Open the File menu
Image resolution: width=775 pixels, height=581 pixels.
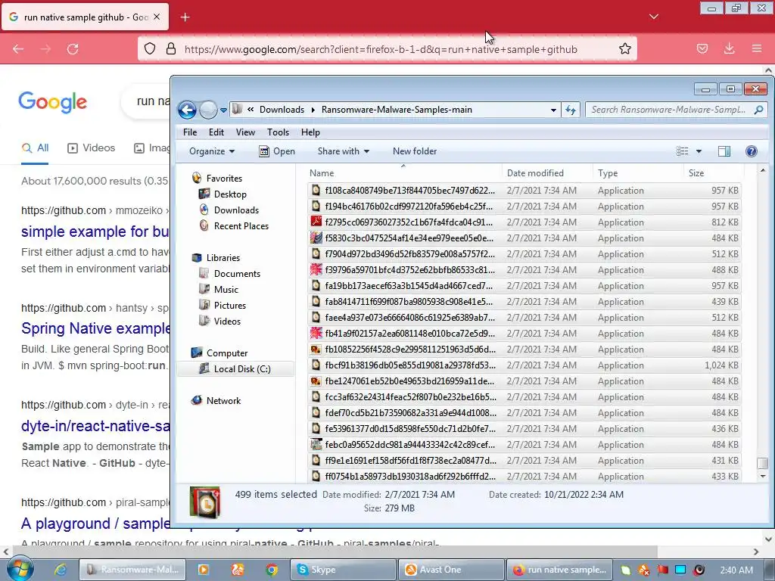pyautogui.click(x=190, y=132)
